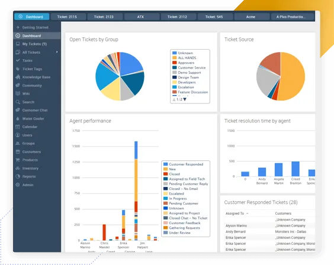
Task: Open My Tickets (9) in sidebar
Action: pos(37,44)
